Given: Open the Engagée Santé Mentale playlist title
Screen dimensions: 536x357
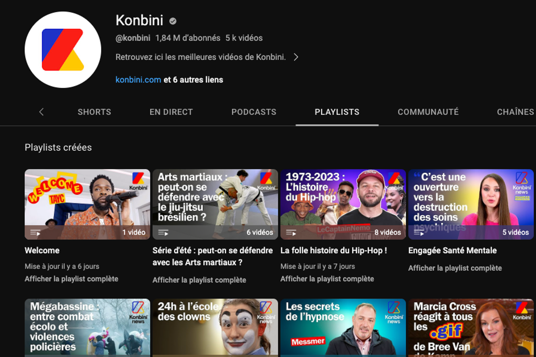Looking at the screenshot, I should 452,251.
